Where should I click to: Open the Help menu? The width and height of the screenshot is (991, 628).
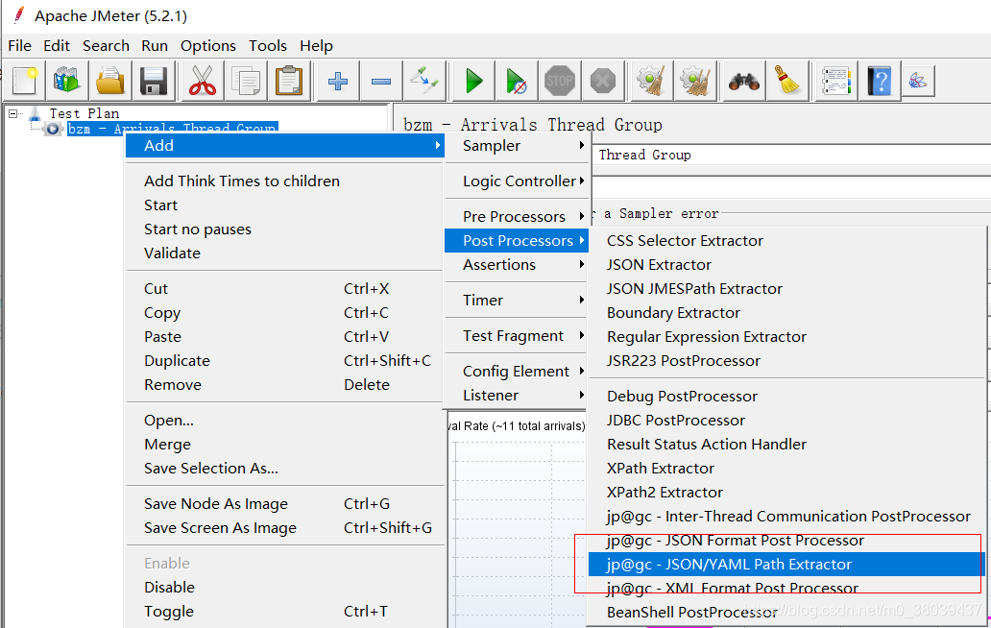316,45
